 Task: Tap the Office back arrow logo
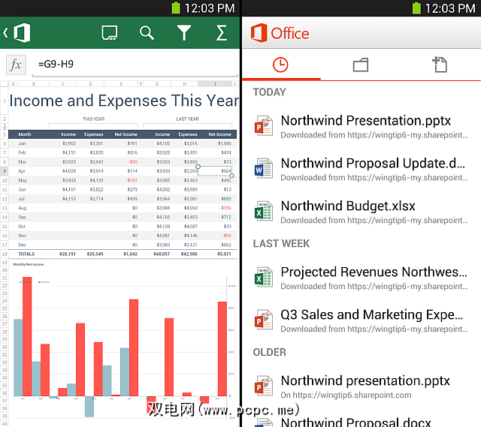18,33
